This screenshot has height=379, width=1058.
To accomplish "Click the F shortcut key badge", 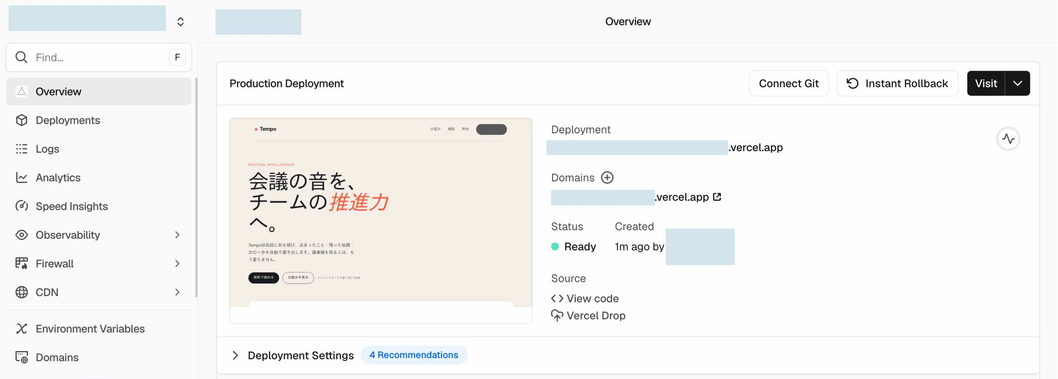I will tap(177, 57).
